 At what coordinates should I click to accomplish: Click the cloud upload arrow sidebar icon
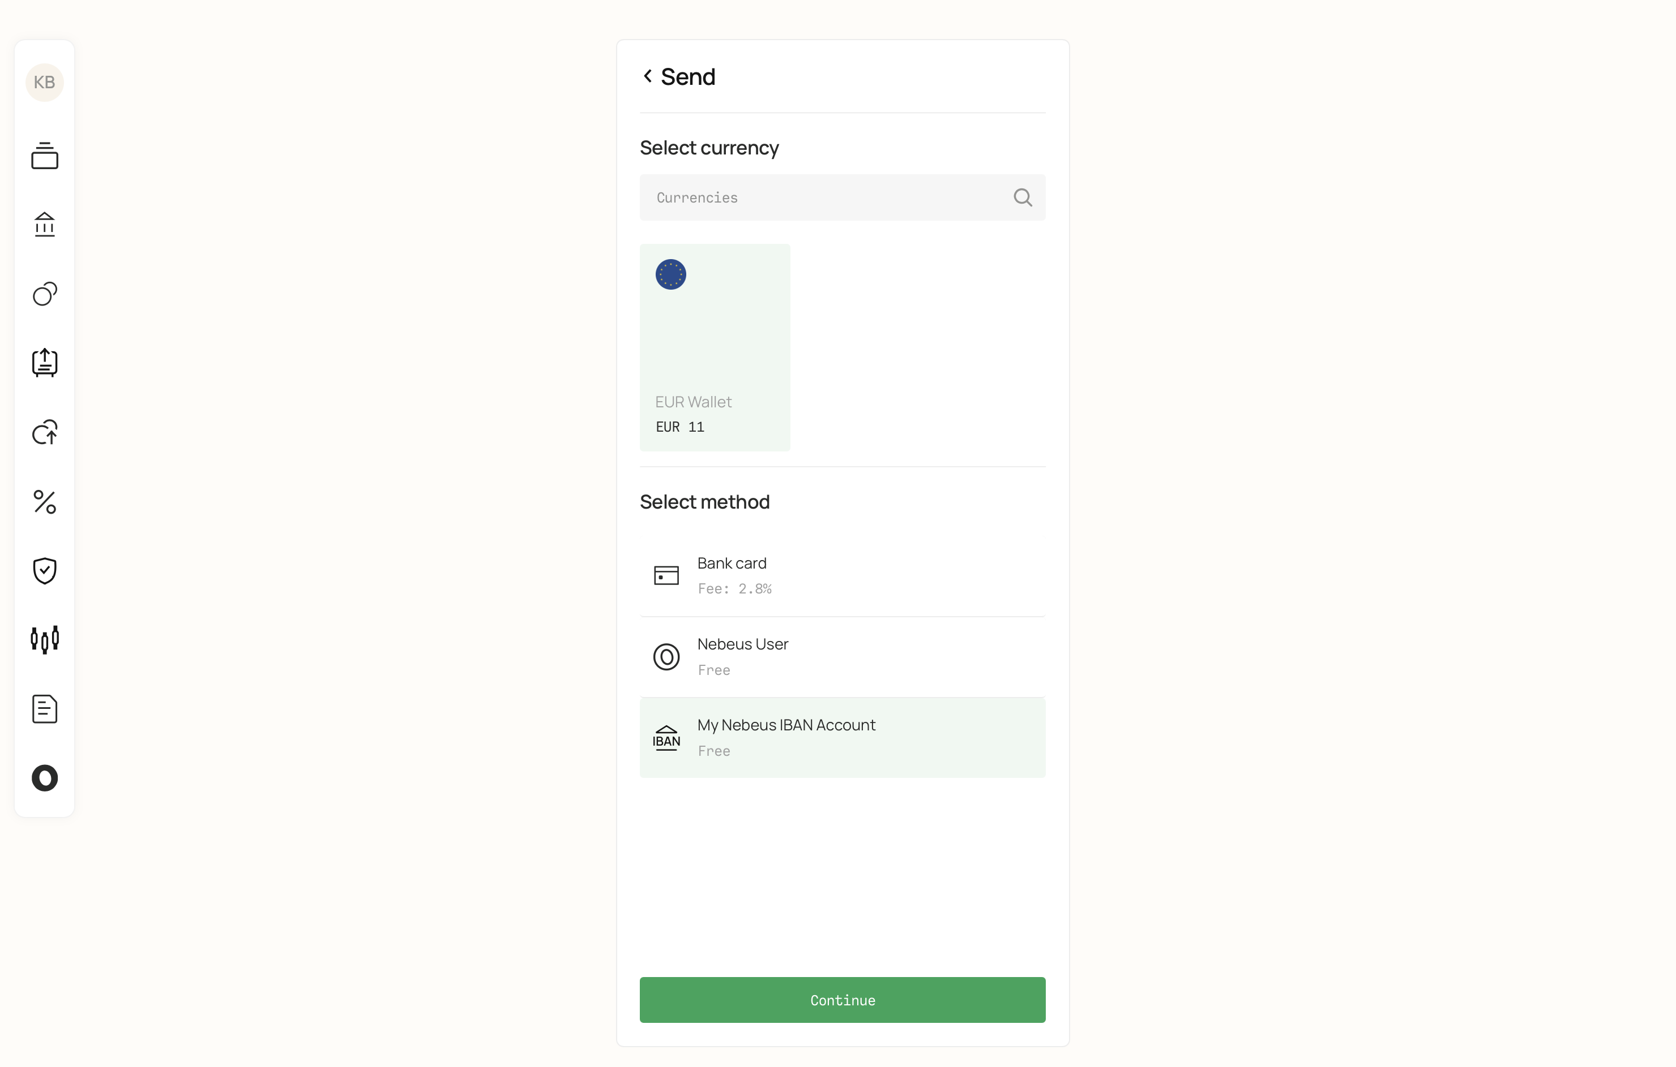[45, 432]
